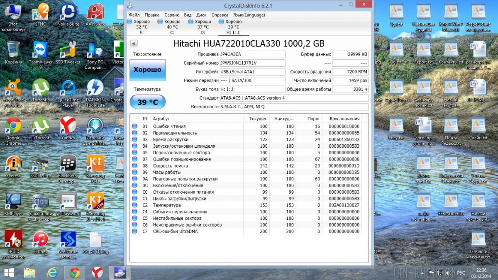498x280 pixels.
Task: Click status circle for Часы работы row
Action: coord(134,173)
